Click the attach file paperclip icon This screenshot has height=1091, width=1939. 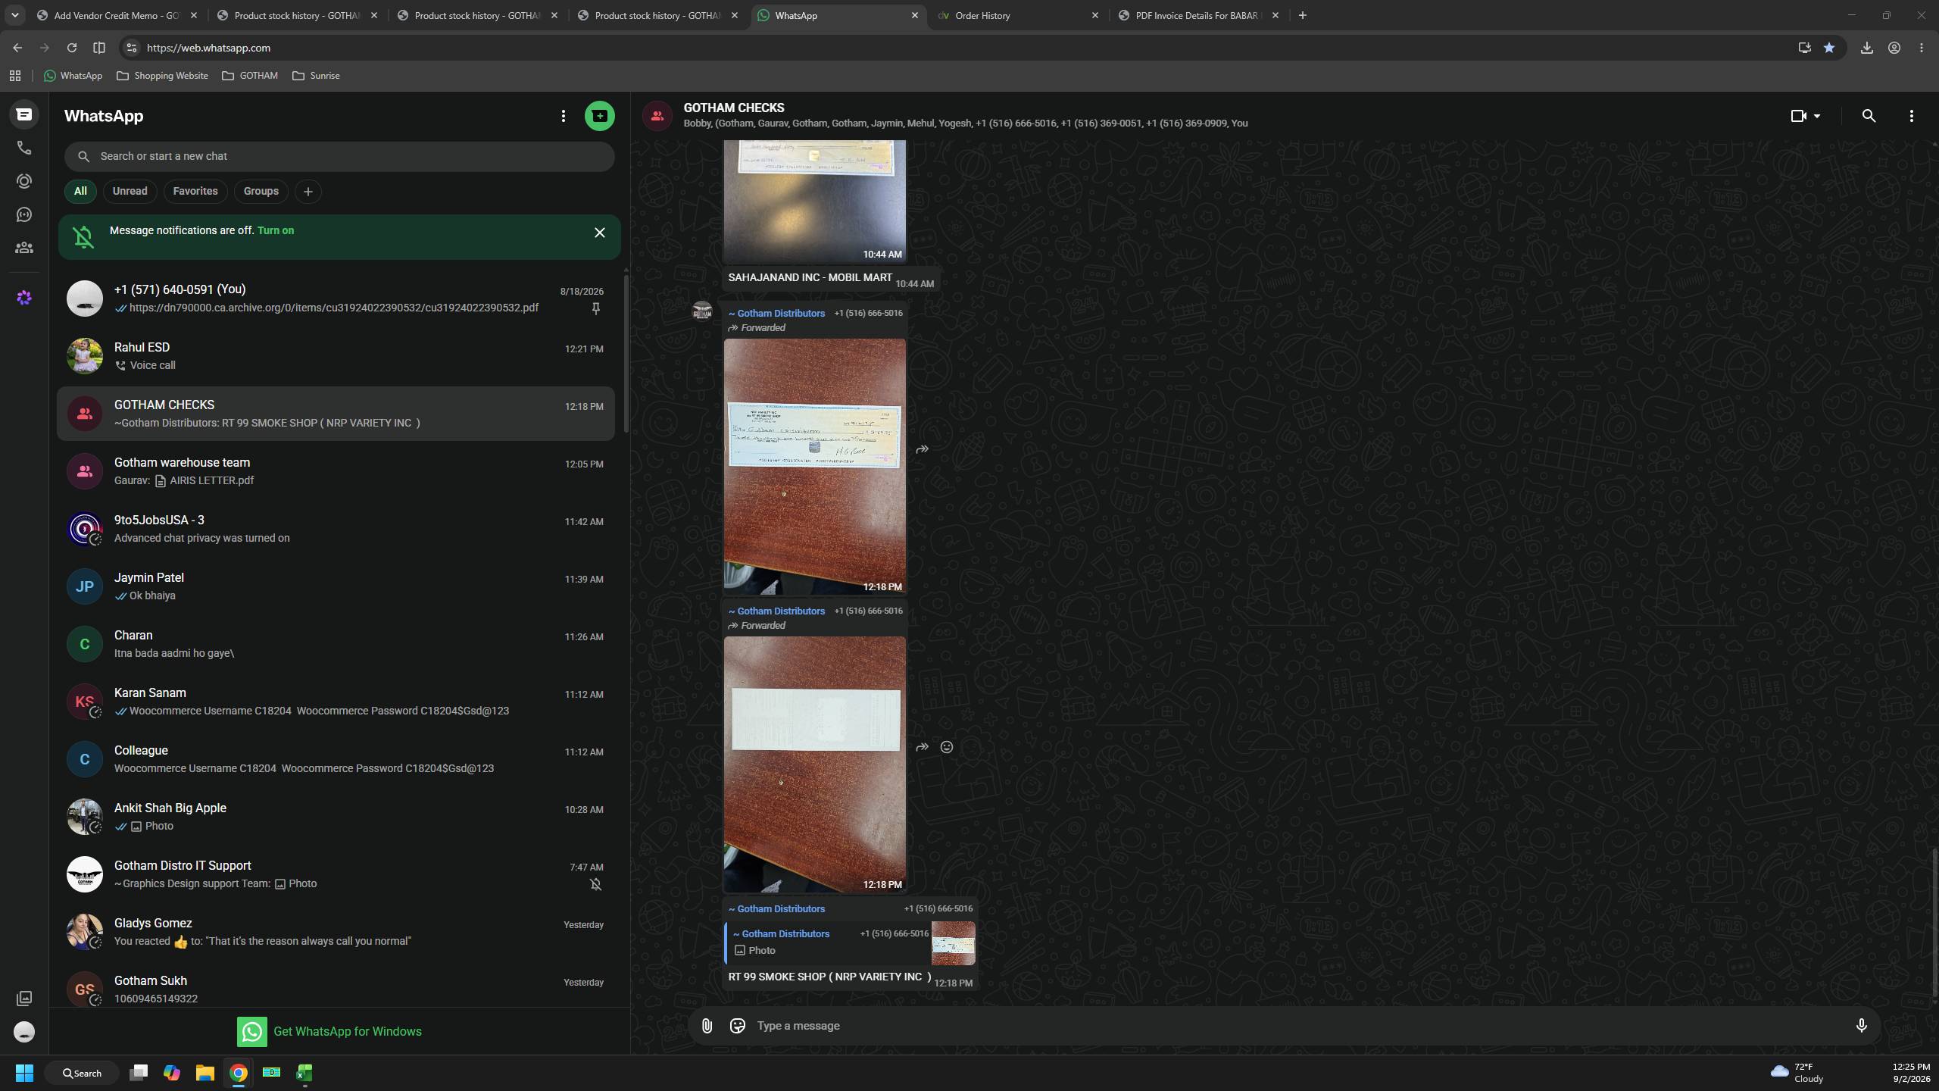(707, 1026)
